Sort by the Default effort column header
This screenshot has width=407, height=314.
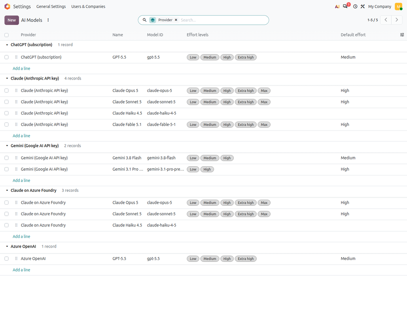point(353,35)
